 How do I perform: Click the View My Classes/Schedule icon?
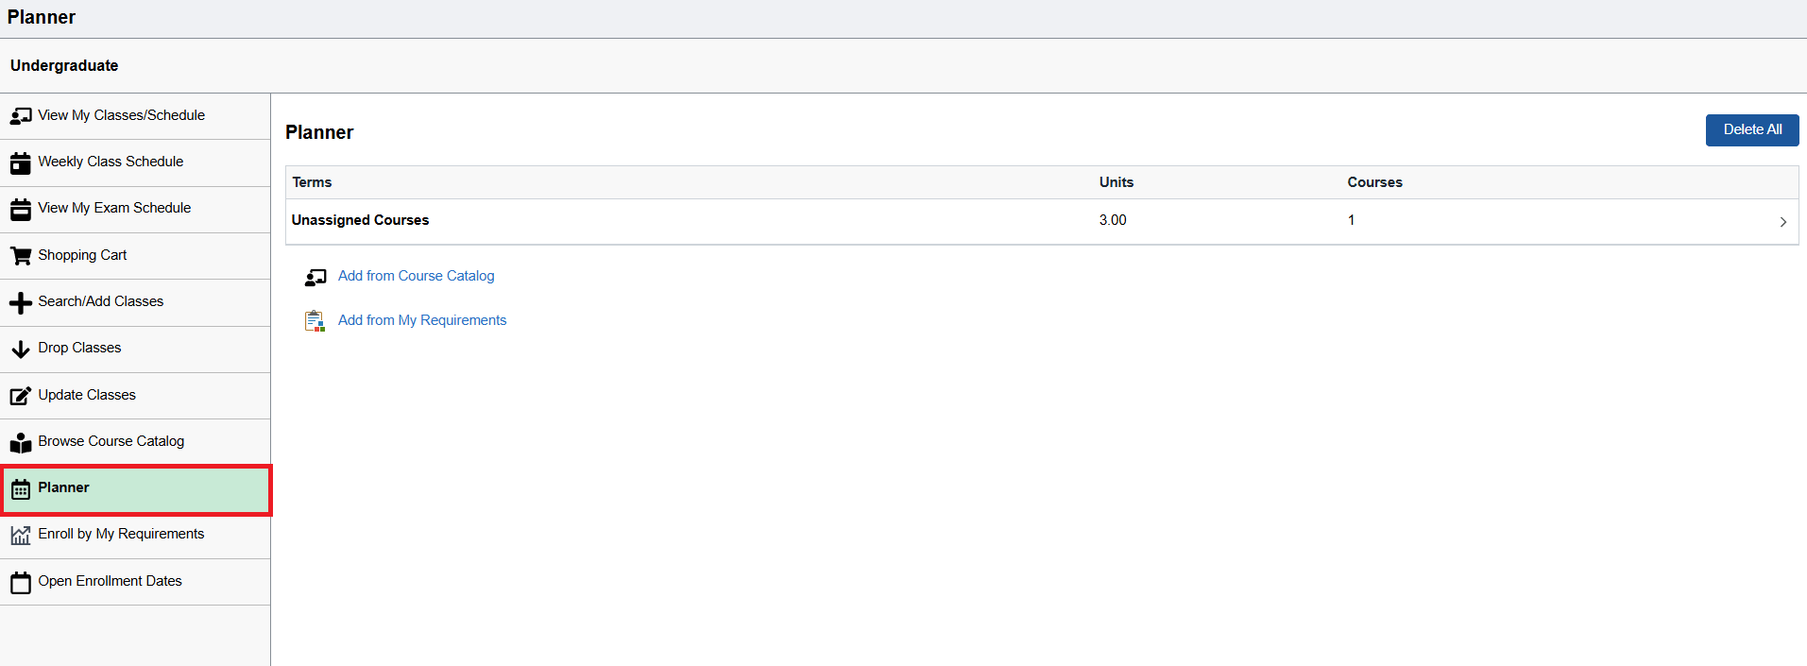point(21,116)
